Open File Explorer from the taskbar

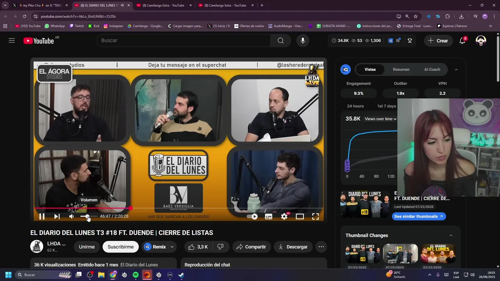tap(101, 275)
